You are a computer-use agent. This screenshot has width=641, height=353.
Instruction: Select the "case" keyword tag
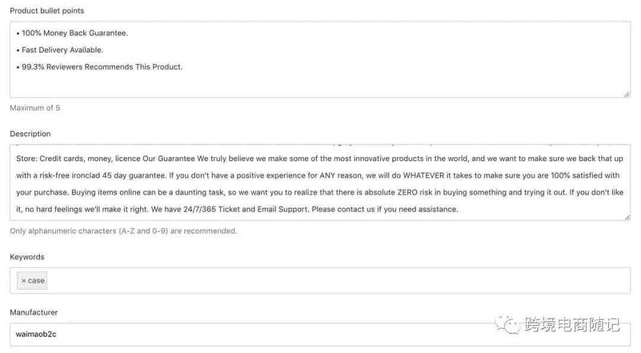tap(32, 281)
